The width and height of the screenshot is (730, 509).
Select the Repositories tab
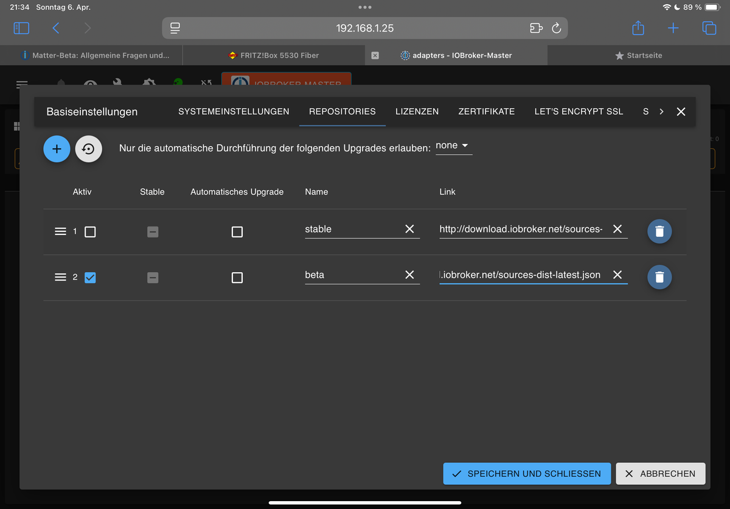[342, 112]
